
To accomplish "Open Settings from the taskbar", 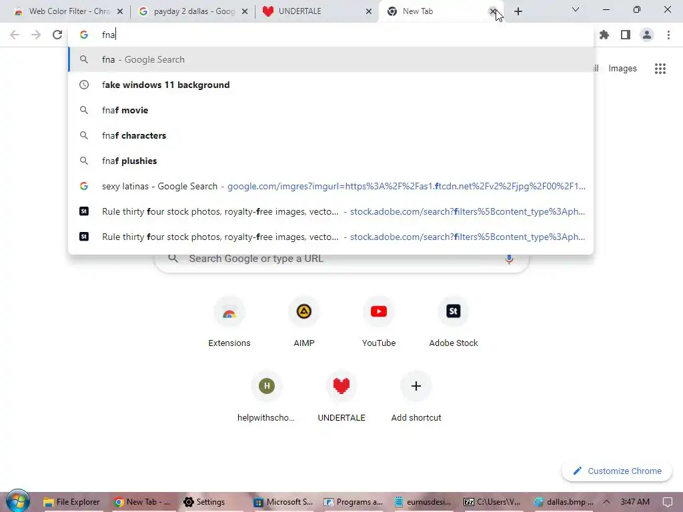I will tap(205, 502).
